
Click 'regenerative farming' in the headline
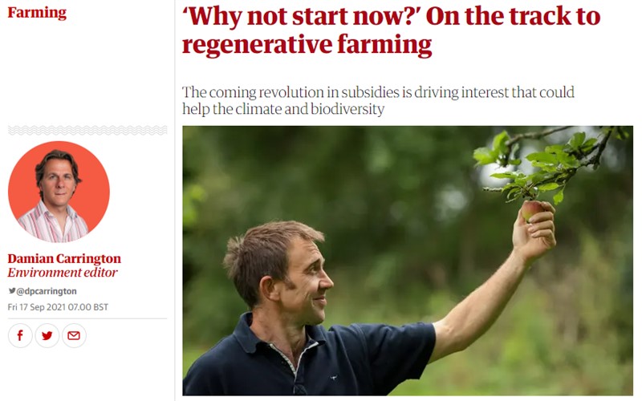pos(307,45)
